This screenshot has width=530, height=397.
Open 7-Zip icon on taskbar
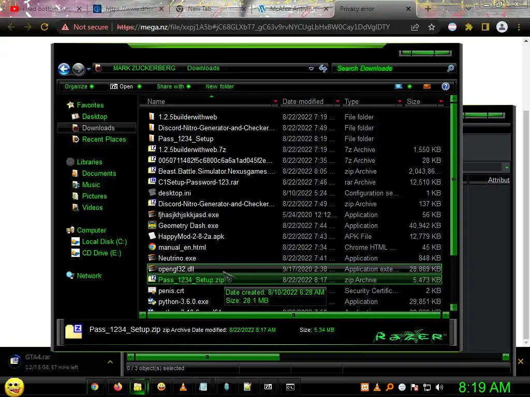[x=268, y=387]
